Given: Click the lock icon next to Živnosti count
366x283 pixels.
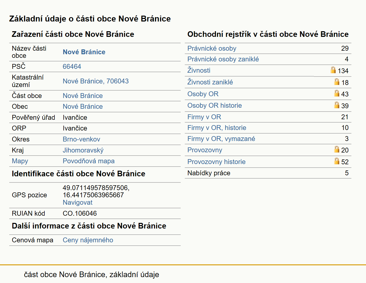Looking at the screenshot, I should [333, 70].
